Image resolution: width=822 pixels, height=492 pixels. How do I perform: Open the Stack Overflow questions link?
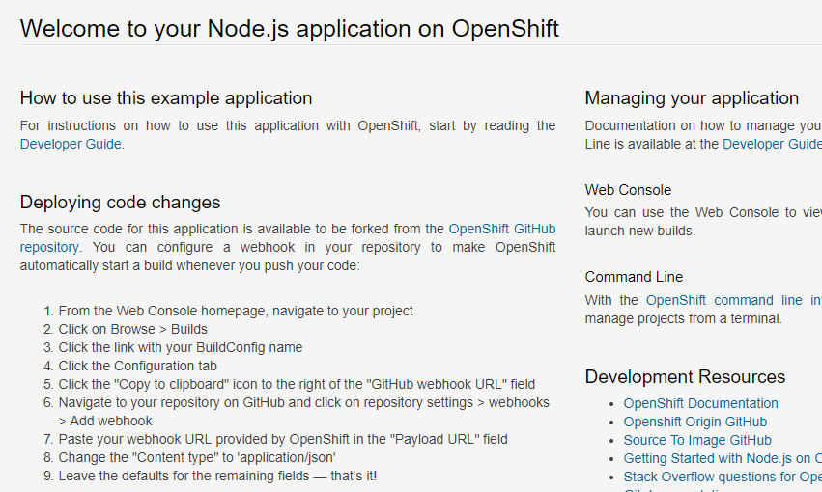coord(722,477)
